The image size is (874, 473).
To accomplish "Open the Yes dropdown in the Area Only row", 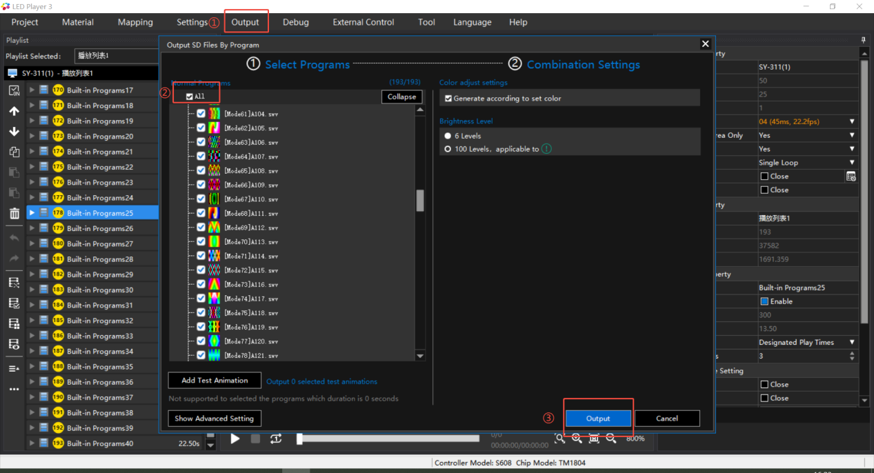I will pos(852,135).
